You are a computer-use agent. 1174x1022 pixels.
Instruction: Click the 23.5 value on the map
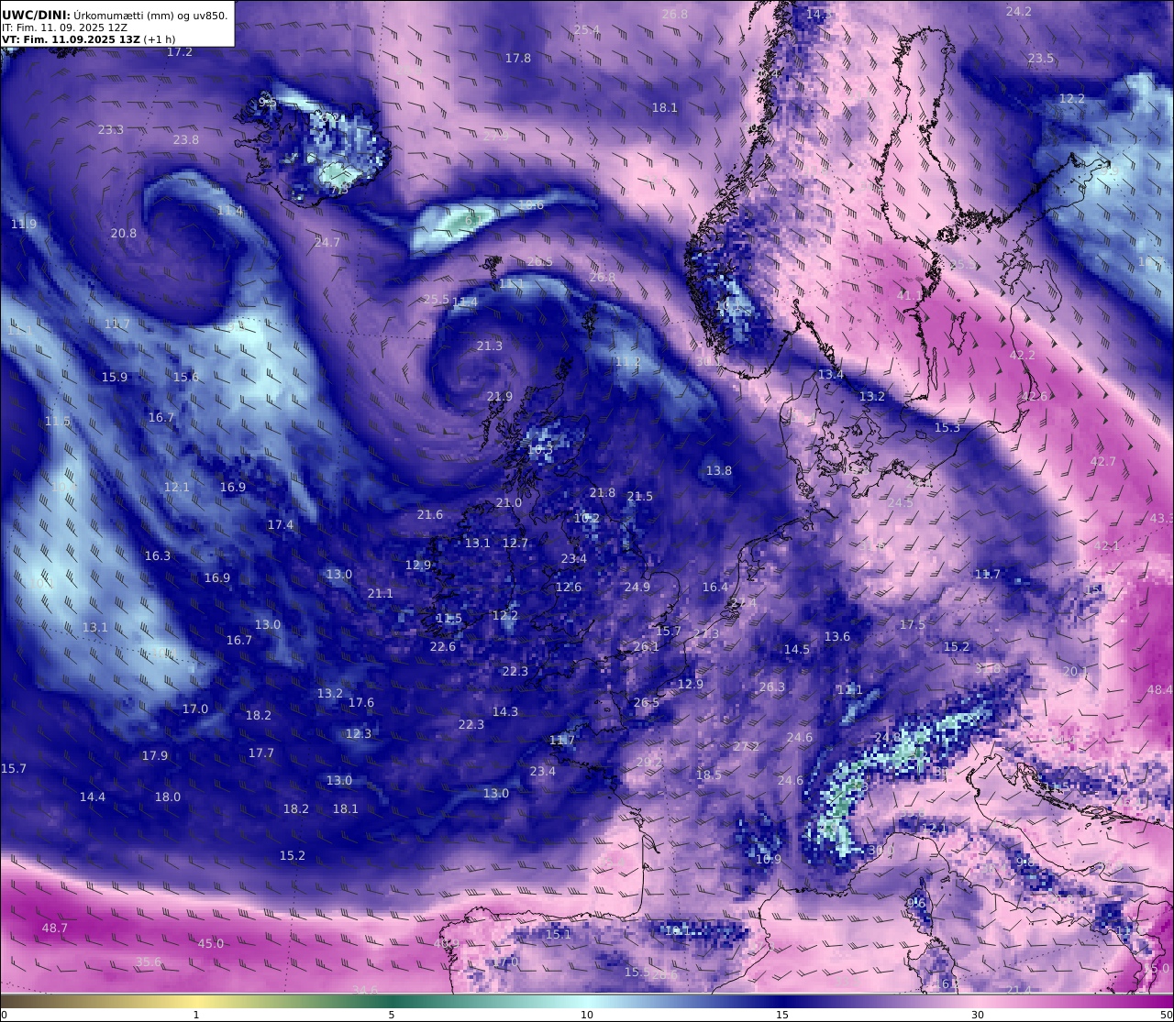1041,59
